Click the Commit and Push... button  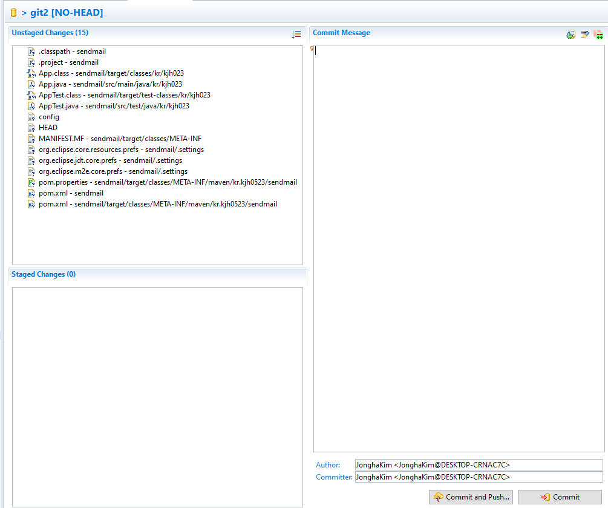471,497
